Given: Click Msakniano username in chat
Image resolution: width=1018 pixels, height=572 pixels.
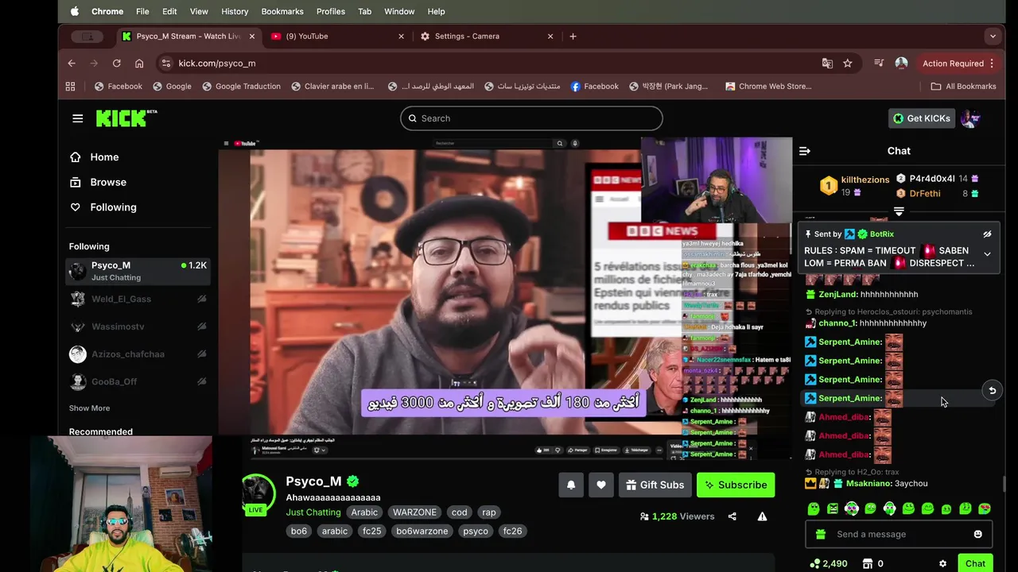Looking at the screenshot, I should click(868, 483).
